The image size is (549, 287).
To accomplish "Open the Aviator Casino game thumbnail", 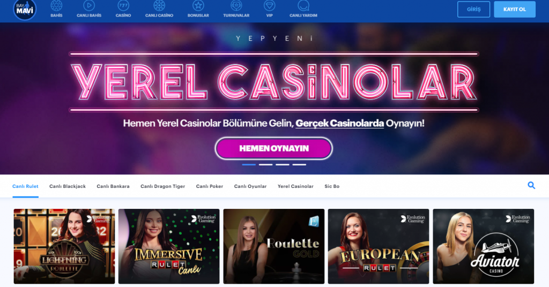I will [x=483, y=246].
